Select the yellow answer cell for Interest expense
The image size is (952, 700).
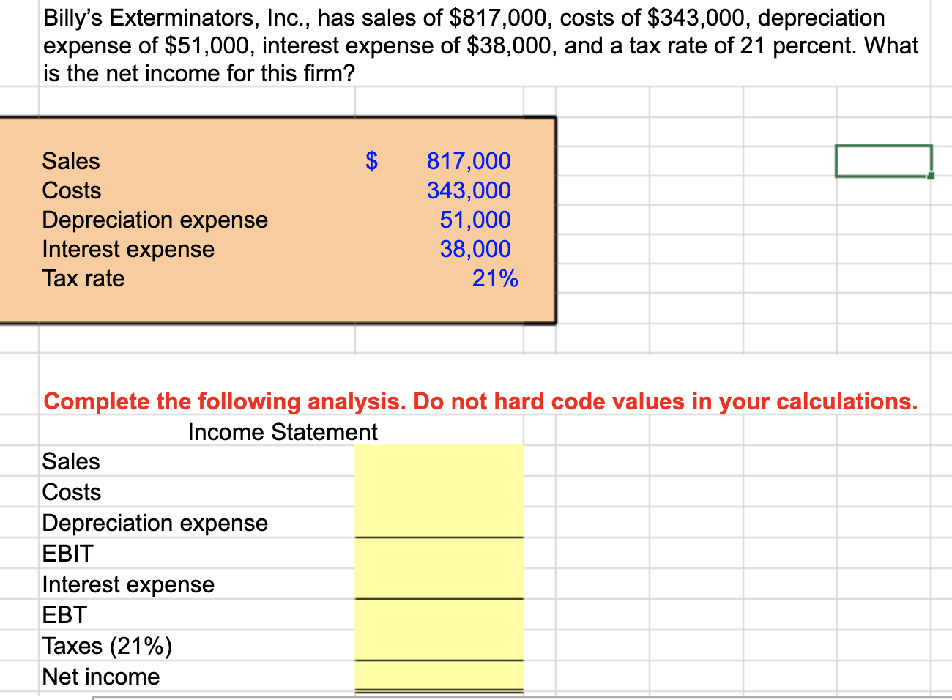(x=439, y=584)
